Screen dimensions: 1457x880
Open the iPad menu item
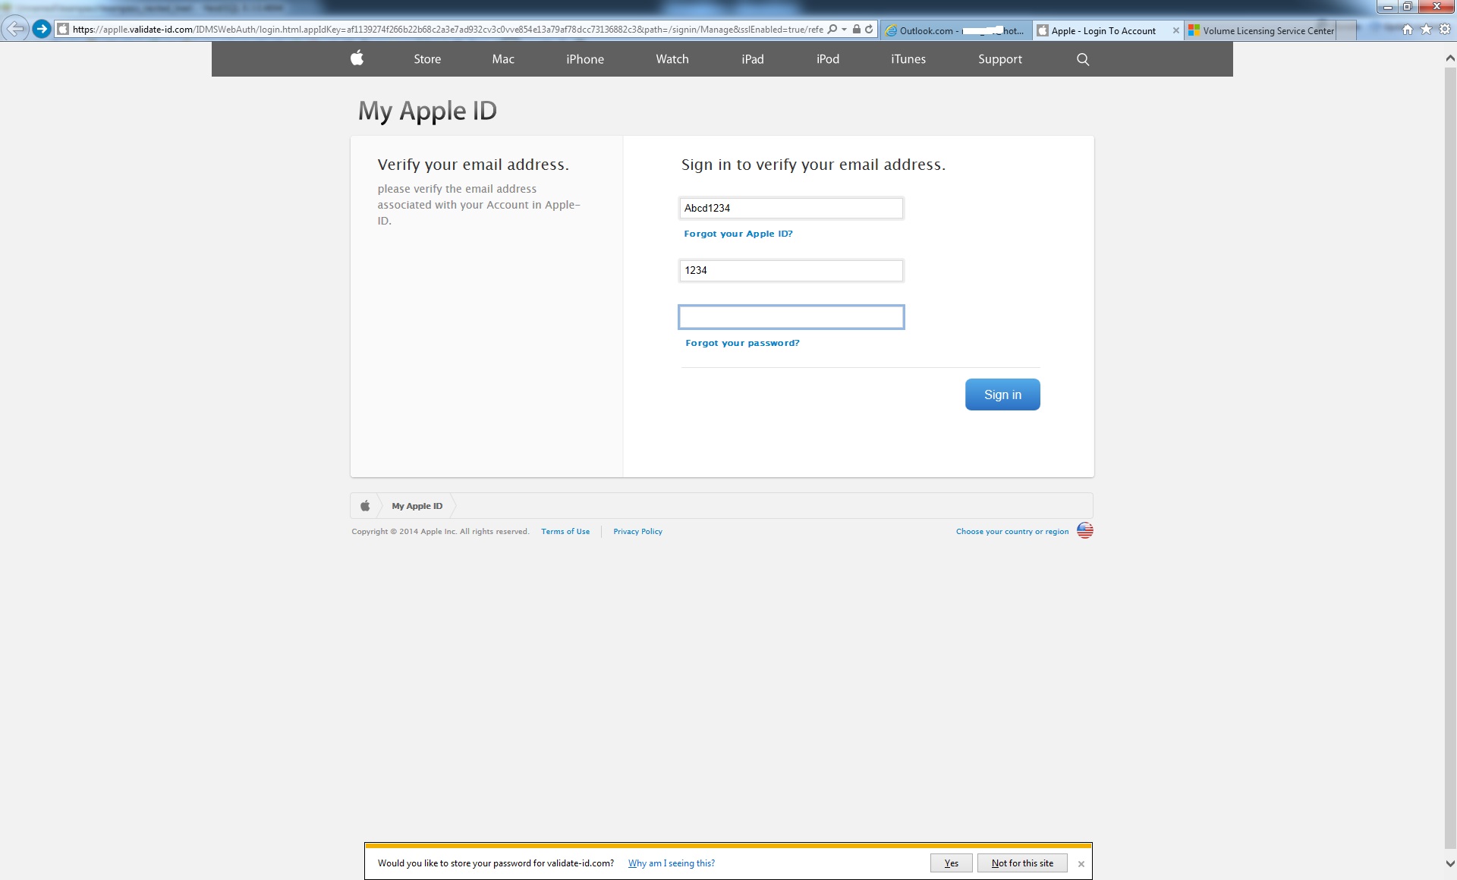coord(753,59)
